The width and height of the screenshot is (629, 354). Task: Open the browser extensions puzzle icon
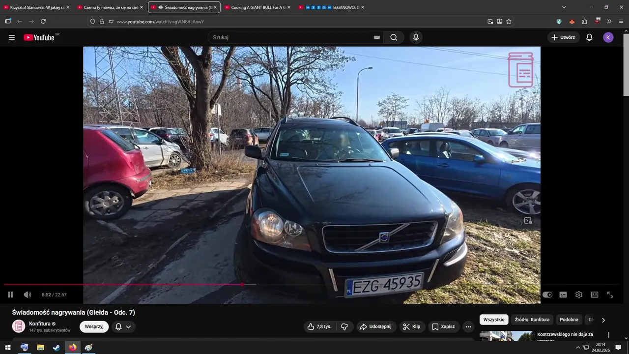pyautogui.click(x=585, y=22)
